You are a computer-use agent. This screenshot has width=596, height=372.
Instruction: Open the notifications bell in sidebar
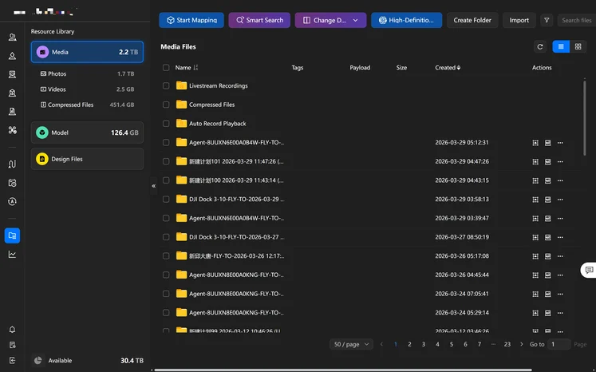click(x=12, y=330)
